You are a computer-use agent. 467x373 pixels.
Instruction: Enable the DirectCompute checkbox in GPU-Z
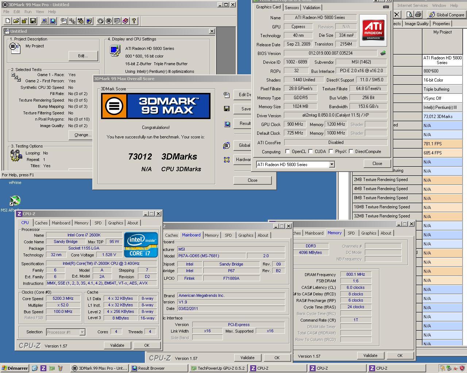[x=351, y=152]
